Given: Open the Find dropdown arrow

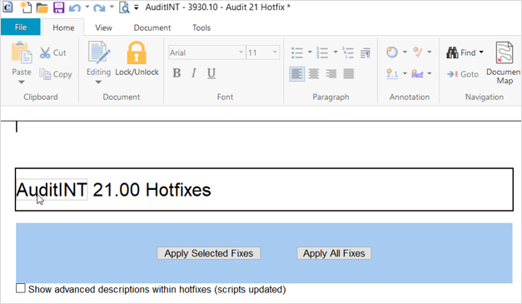Looking at the screenshot, I should coord(481,52).
